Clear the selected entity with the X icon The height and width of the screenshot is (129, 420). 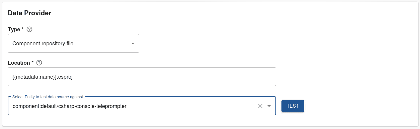(260, 106)
